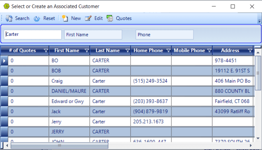Viewport: 262px width, 150px height.
Task: Open Quotes via its toolbar icon
Action: point(110,18)
